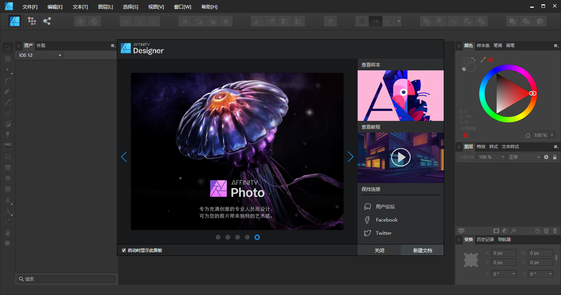This screenshot has height=295, width=561.
Task: Select the Rectangle tool
Action: pyautogui.click(x=8, y=168)
